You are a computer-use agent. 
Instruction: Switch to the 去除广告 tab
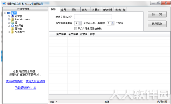[x=120, y=10]
